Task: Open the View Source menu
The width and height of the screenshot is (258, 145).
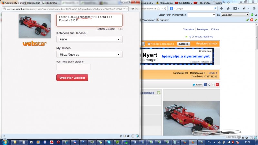Action: tap(149, 20)
